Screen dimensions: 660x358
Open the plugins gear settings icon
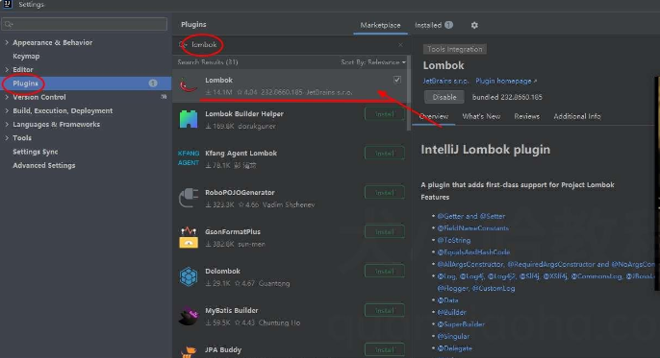474,25
